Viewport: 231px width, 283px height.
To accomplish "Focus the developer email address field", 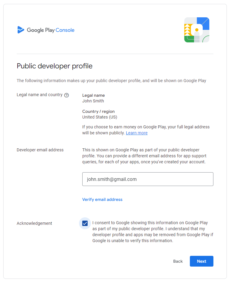I will click(148, 179).
